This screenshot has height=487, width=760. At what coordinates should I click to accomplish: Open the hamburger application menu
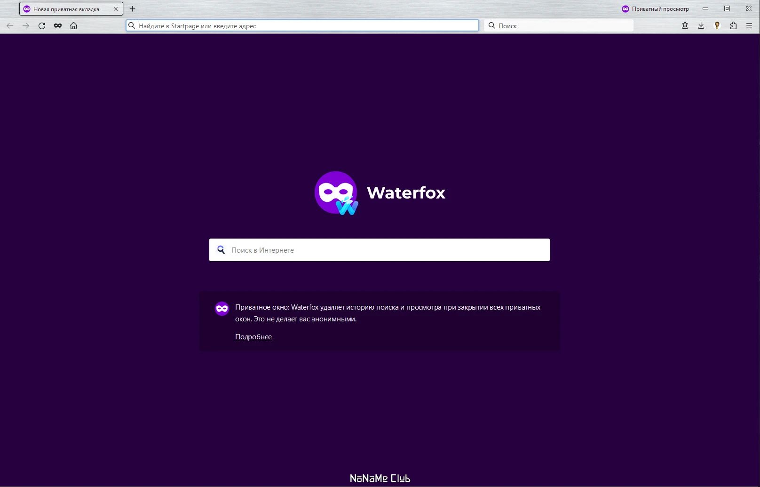749,26
